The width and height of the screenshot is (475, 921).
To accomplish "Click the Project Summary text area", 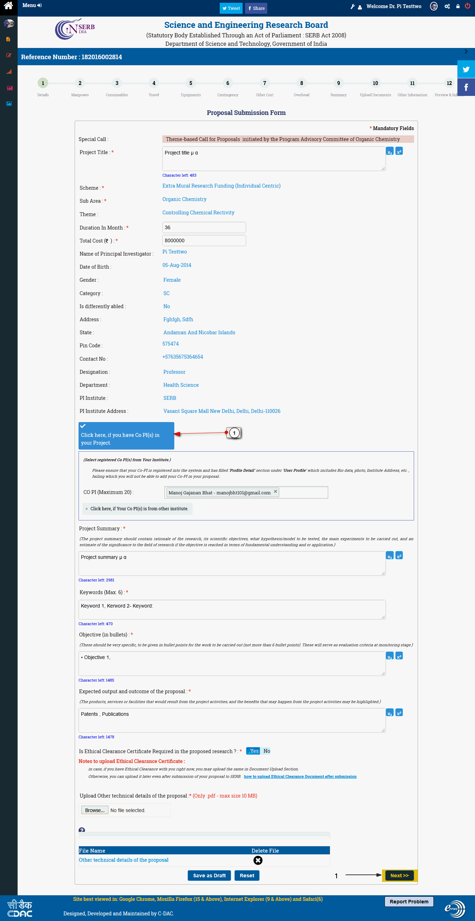I will pyautogui.click(x=232, y=563).
